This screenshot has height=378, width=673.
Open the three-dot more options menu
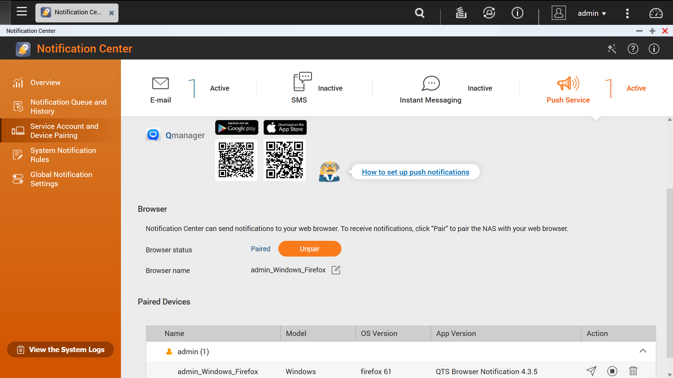[x=627, y=13]
